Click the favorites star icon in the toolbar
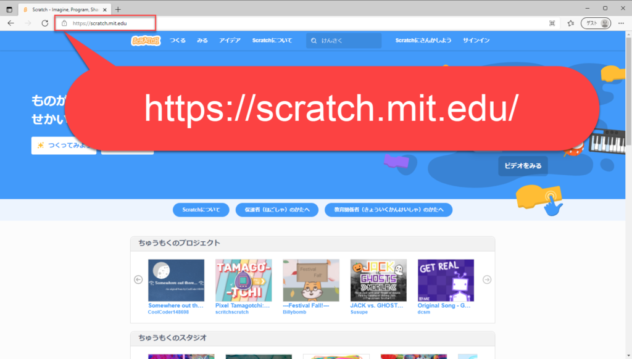The width and height of the screenshot is (632, 359). click(570, 23)
